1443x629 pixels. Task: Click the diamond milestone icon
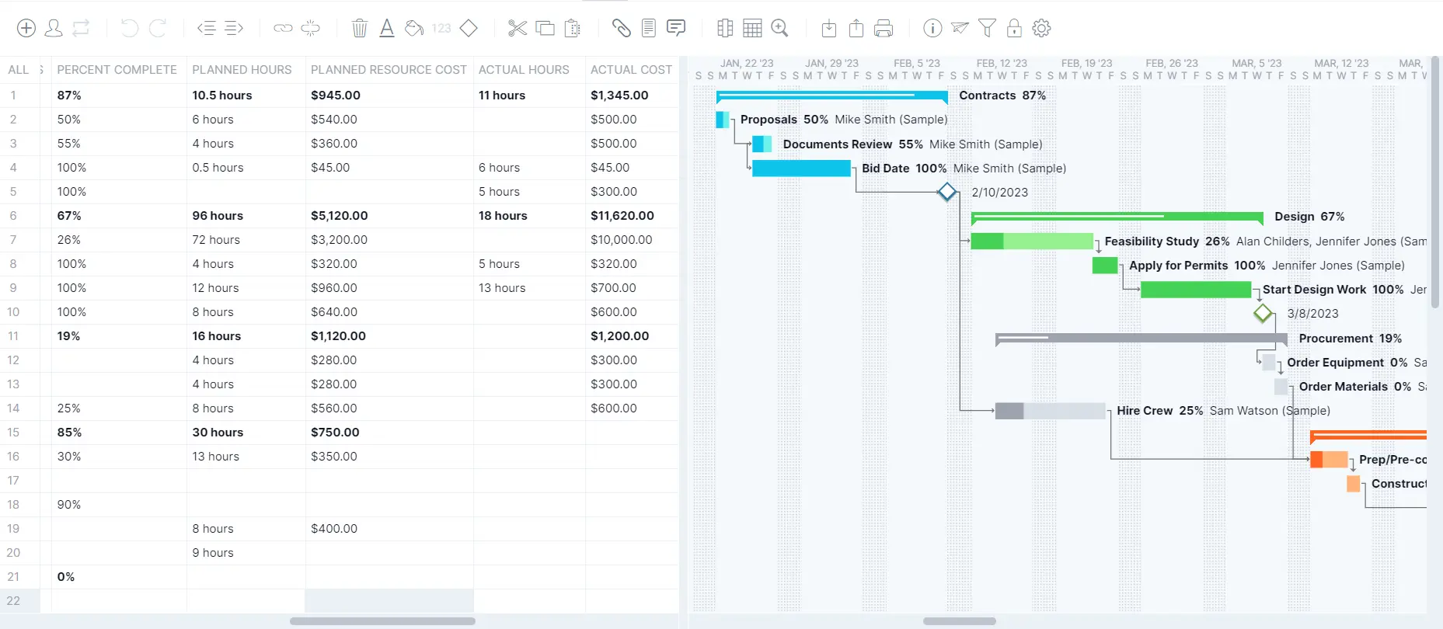click(x=469, y=29)
